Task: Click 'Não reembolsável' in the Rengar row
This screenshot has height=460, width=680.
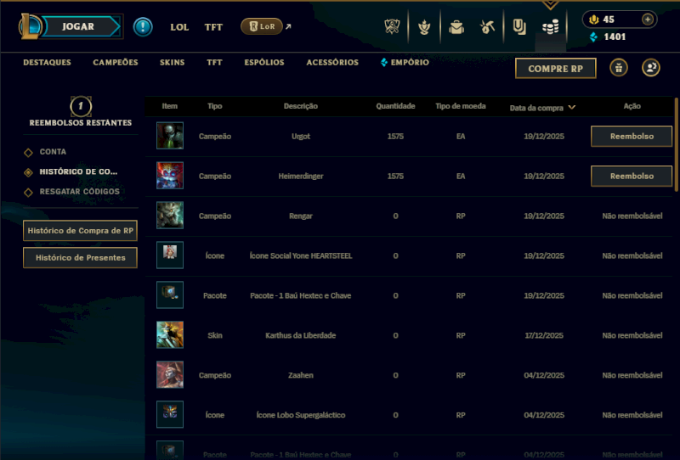Action: [x=632, y=216]
